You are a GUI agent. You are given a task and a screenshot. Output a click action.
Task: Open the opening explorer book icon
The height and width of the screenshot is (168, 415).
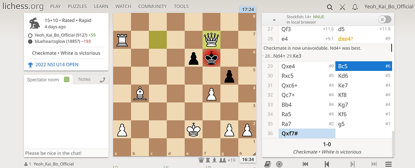click(x=267, y=164)
